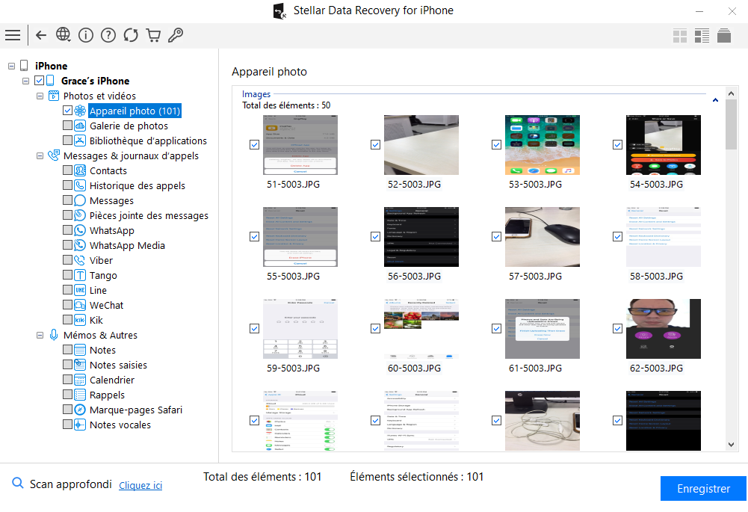Collapse the iPhone root tree node
Screen dimensions: 748x512
(11, 66)
